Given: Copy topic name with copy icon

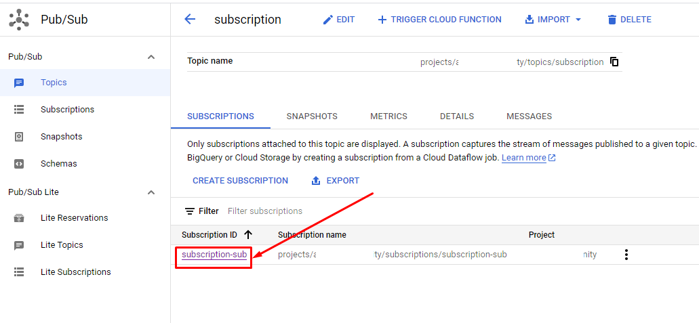Looking at the screenshot, I should 614,62.
